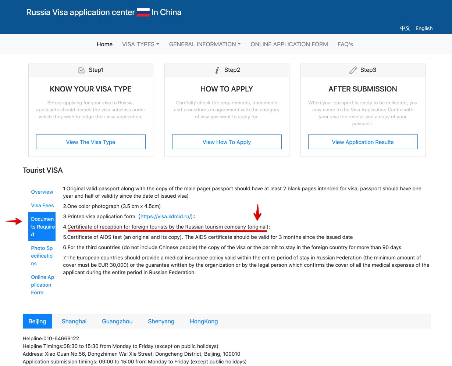Click the KNOW YOUR VISA TYPE heading
Screen dimensions: 452x366
point(91,89)
